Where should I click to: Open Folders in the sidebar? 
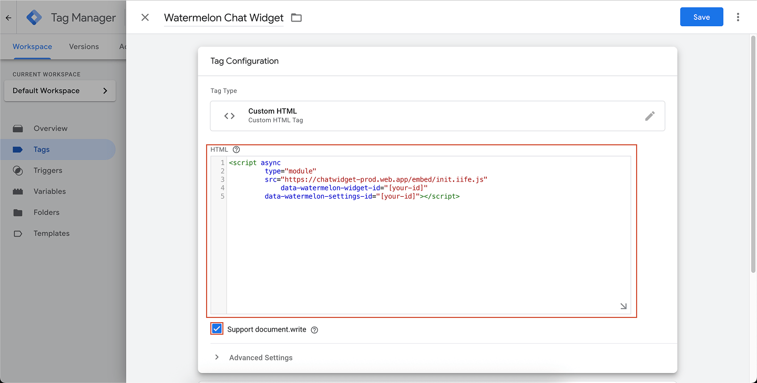click(58, 212)
